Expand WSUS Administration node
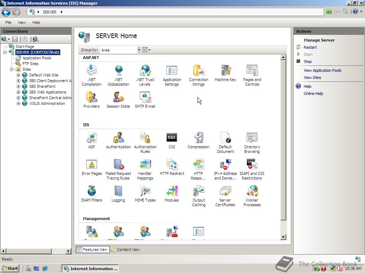The height and width of the screenshot is (273, 365). pos(18,103)
